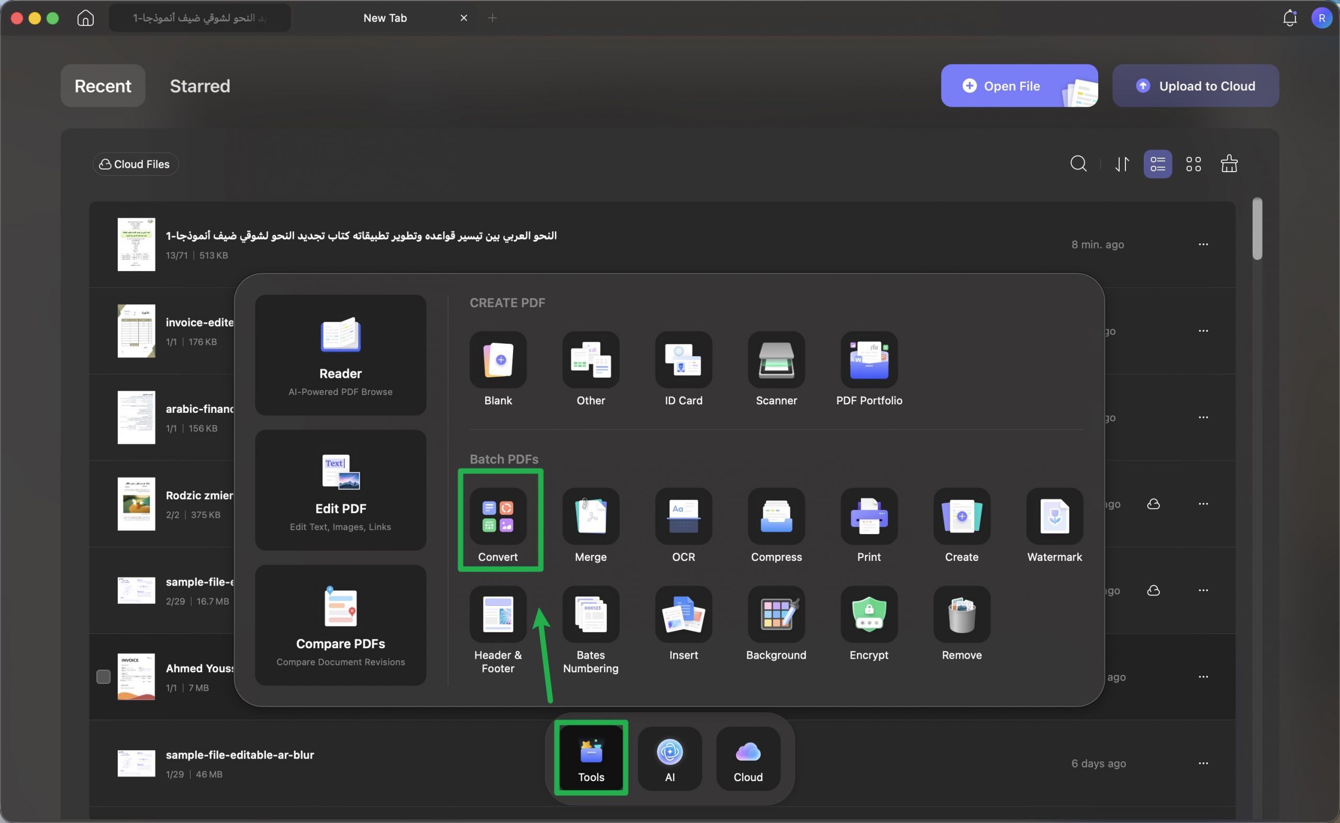Image resolution: width=1340 pixels, height=823 pixels.
Task: Close the New Tab tab
Action: (x=464, y=18)
